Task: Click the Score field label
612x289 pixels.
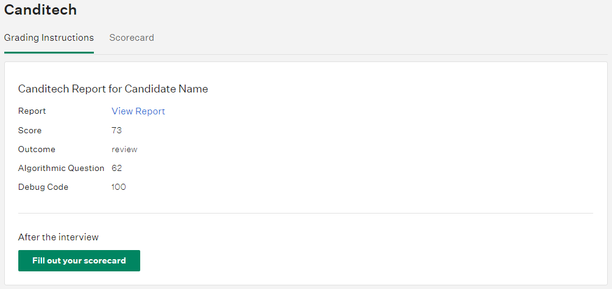Action: point(30,130)
